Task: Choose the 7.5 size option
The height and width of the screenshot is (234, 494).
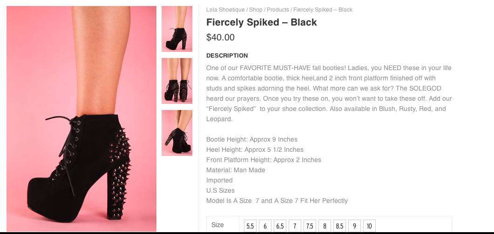Action: pos(310,226)
